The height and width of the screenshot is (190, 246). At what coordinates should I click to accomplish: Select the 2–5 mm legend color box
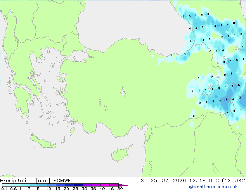pyautogui.click(x=33, y=185)
